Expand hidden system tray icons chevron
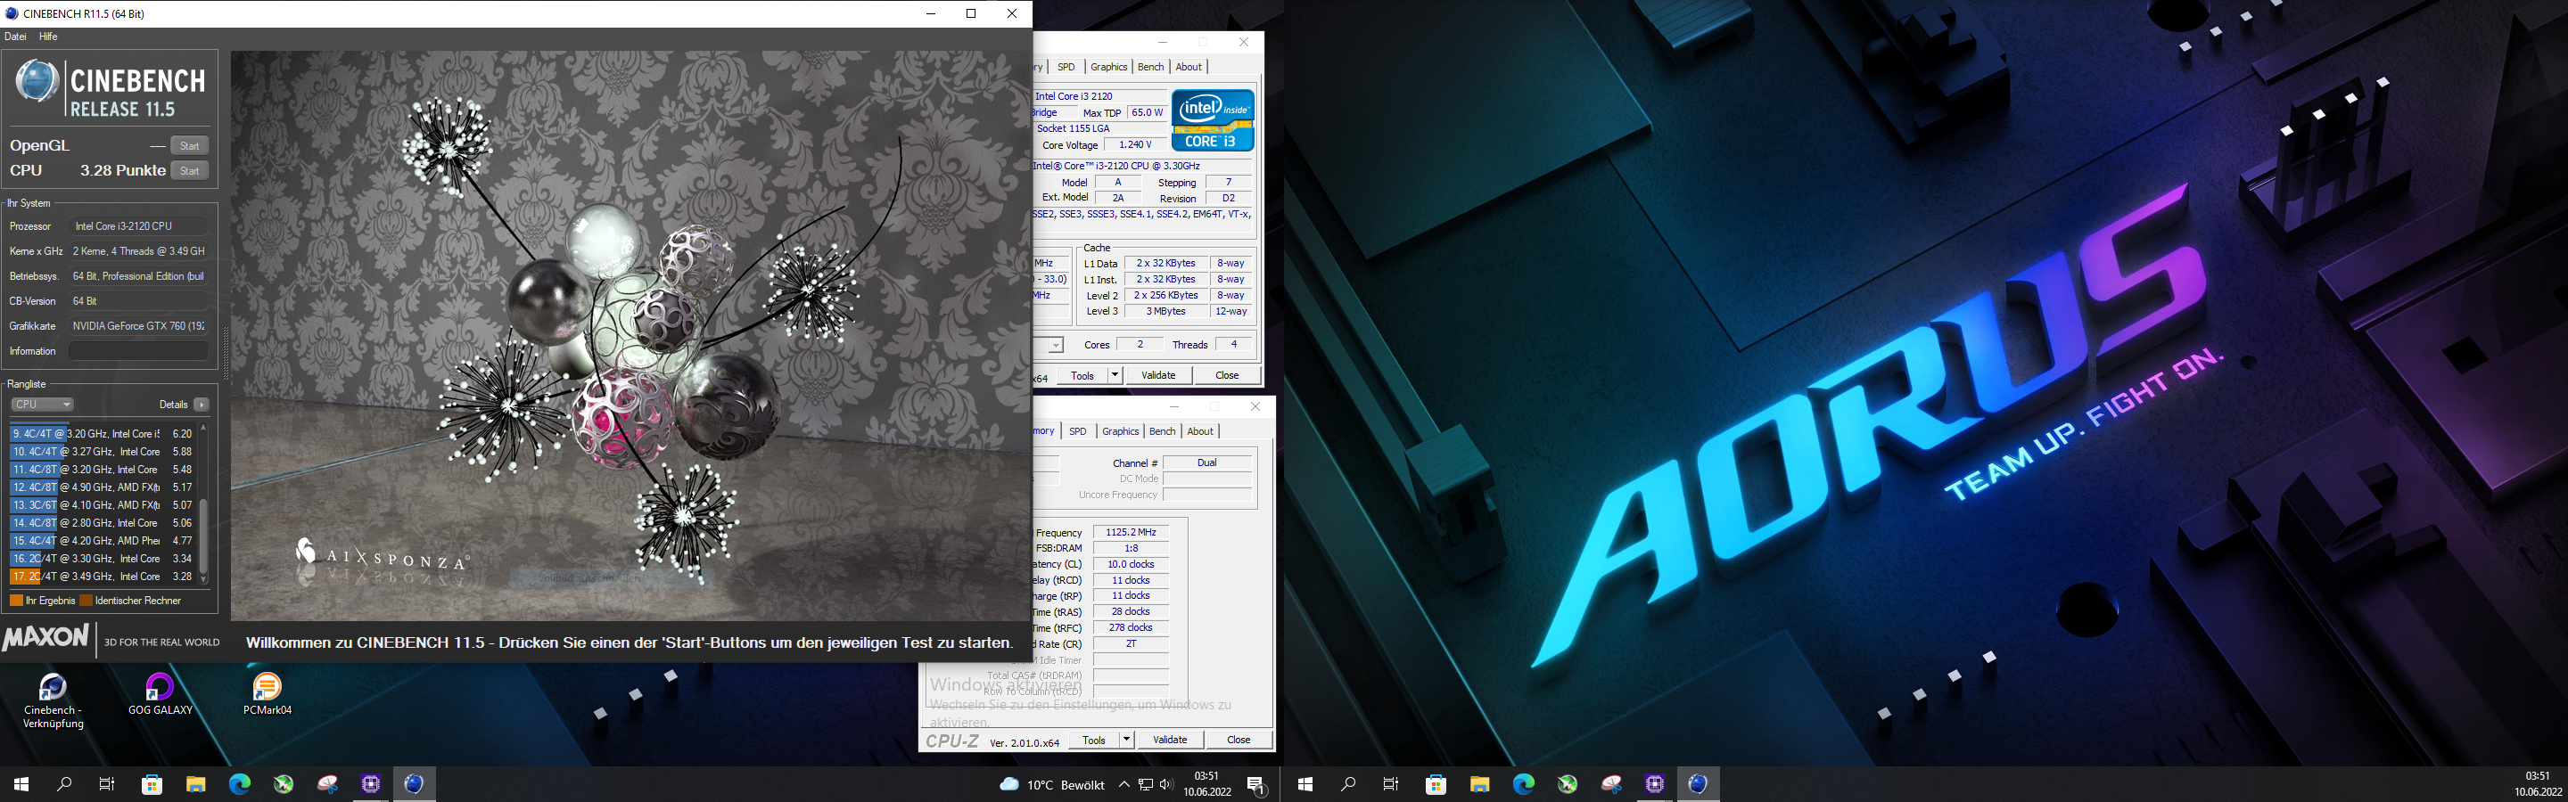 pyautogui.click(x=1123, y=785)
